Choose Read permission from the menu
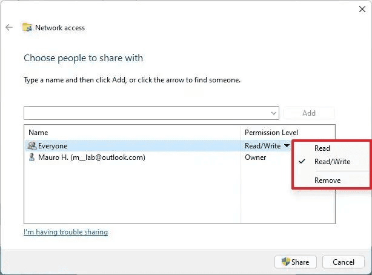 [x=322, y=148]
